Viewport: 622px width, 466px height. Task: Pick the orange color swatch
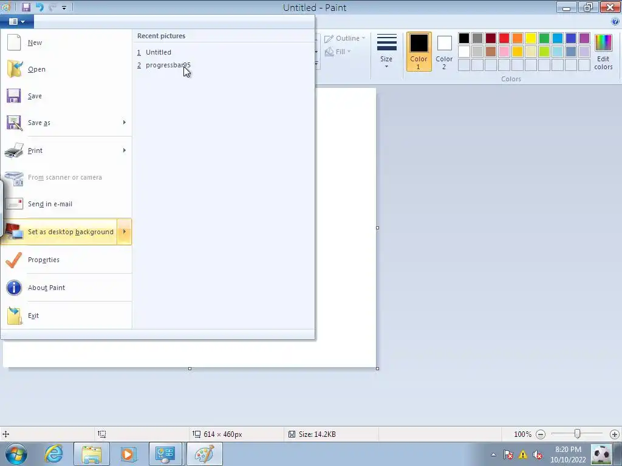click(x=518, y=38)
